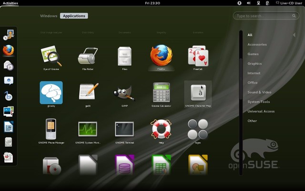Start the FreeCell card game
305x191 pixels.
(198, 57)
